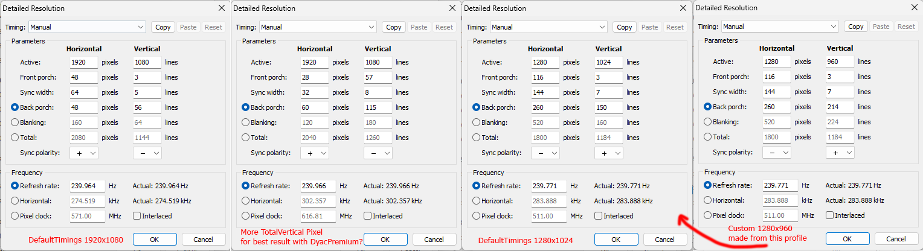The height and width of the screenshot is (251, 923).
Task: Select Total radio button in second dialog
Action: coord(246,138)
